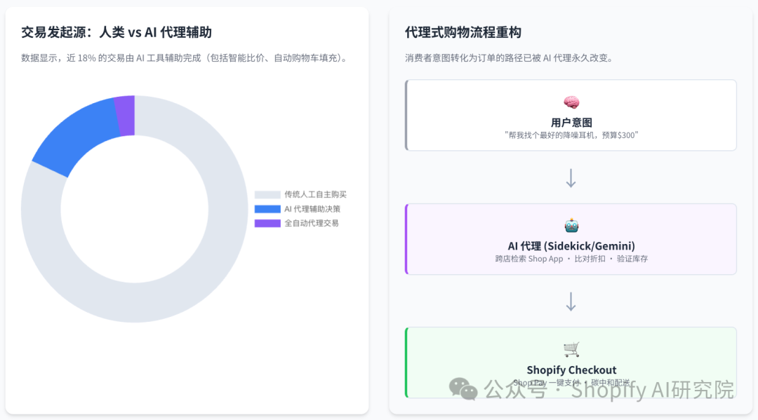
Task: Toggle 传统人工自主购买 legend entry
Action: [300, 194]
